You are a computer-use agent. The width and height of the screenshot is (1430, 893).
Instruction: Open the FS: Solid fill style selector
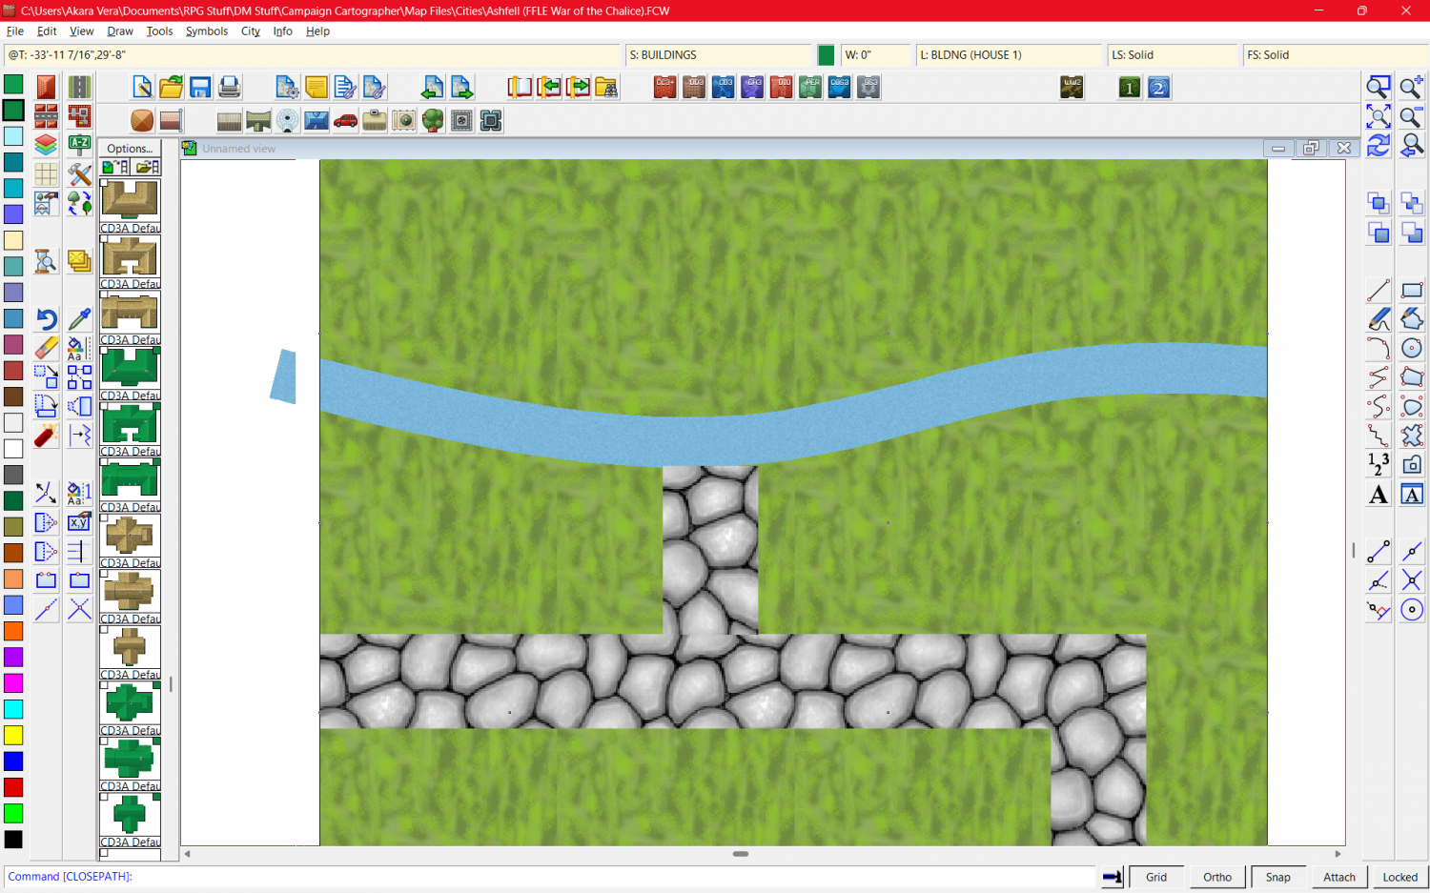tap(1333, 55)
